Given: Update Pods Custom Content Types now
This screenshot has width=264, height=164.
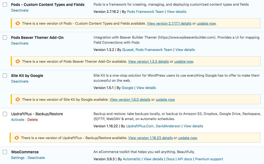Looking at the screenshot, I should [206, 23].
